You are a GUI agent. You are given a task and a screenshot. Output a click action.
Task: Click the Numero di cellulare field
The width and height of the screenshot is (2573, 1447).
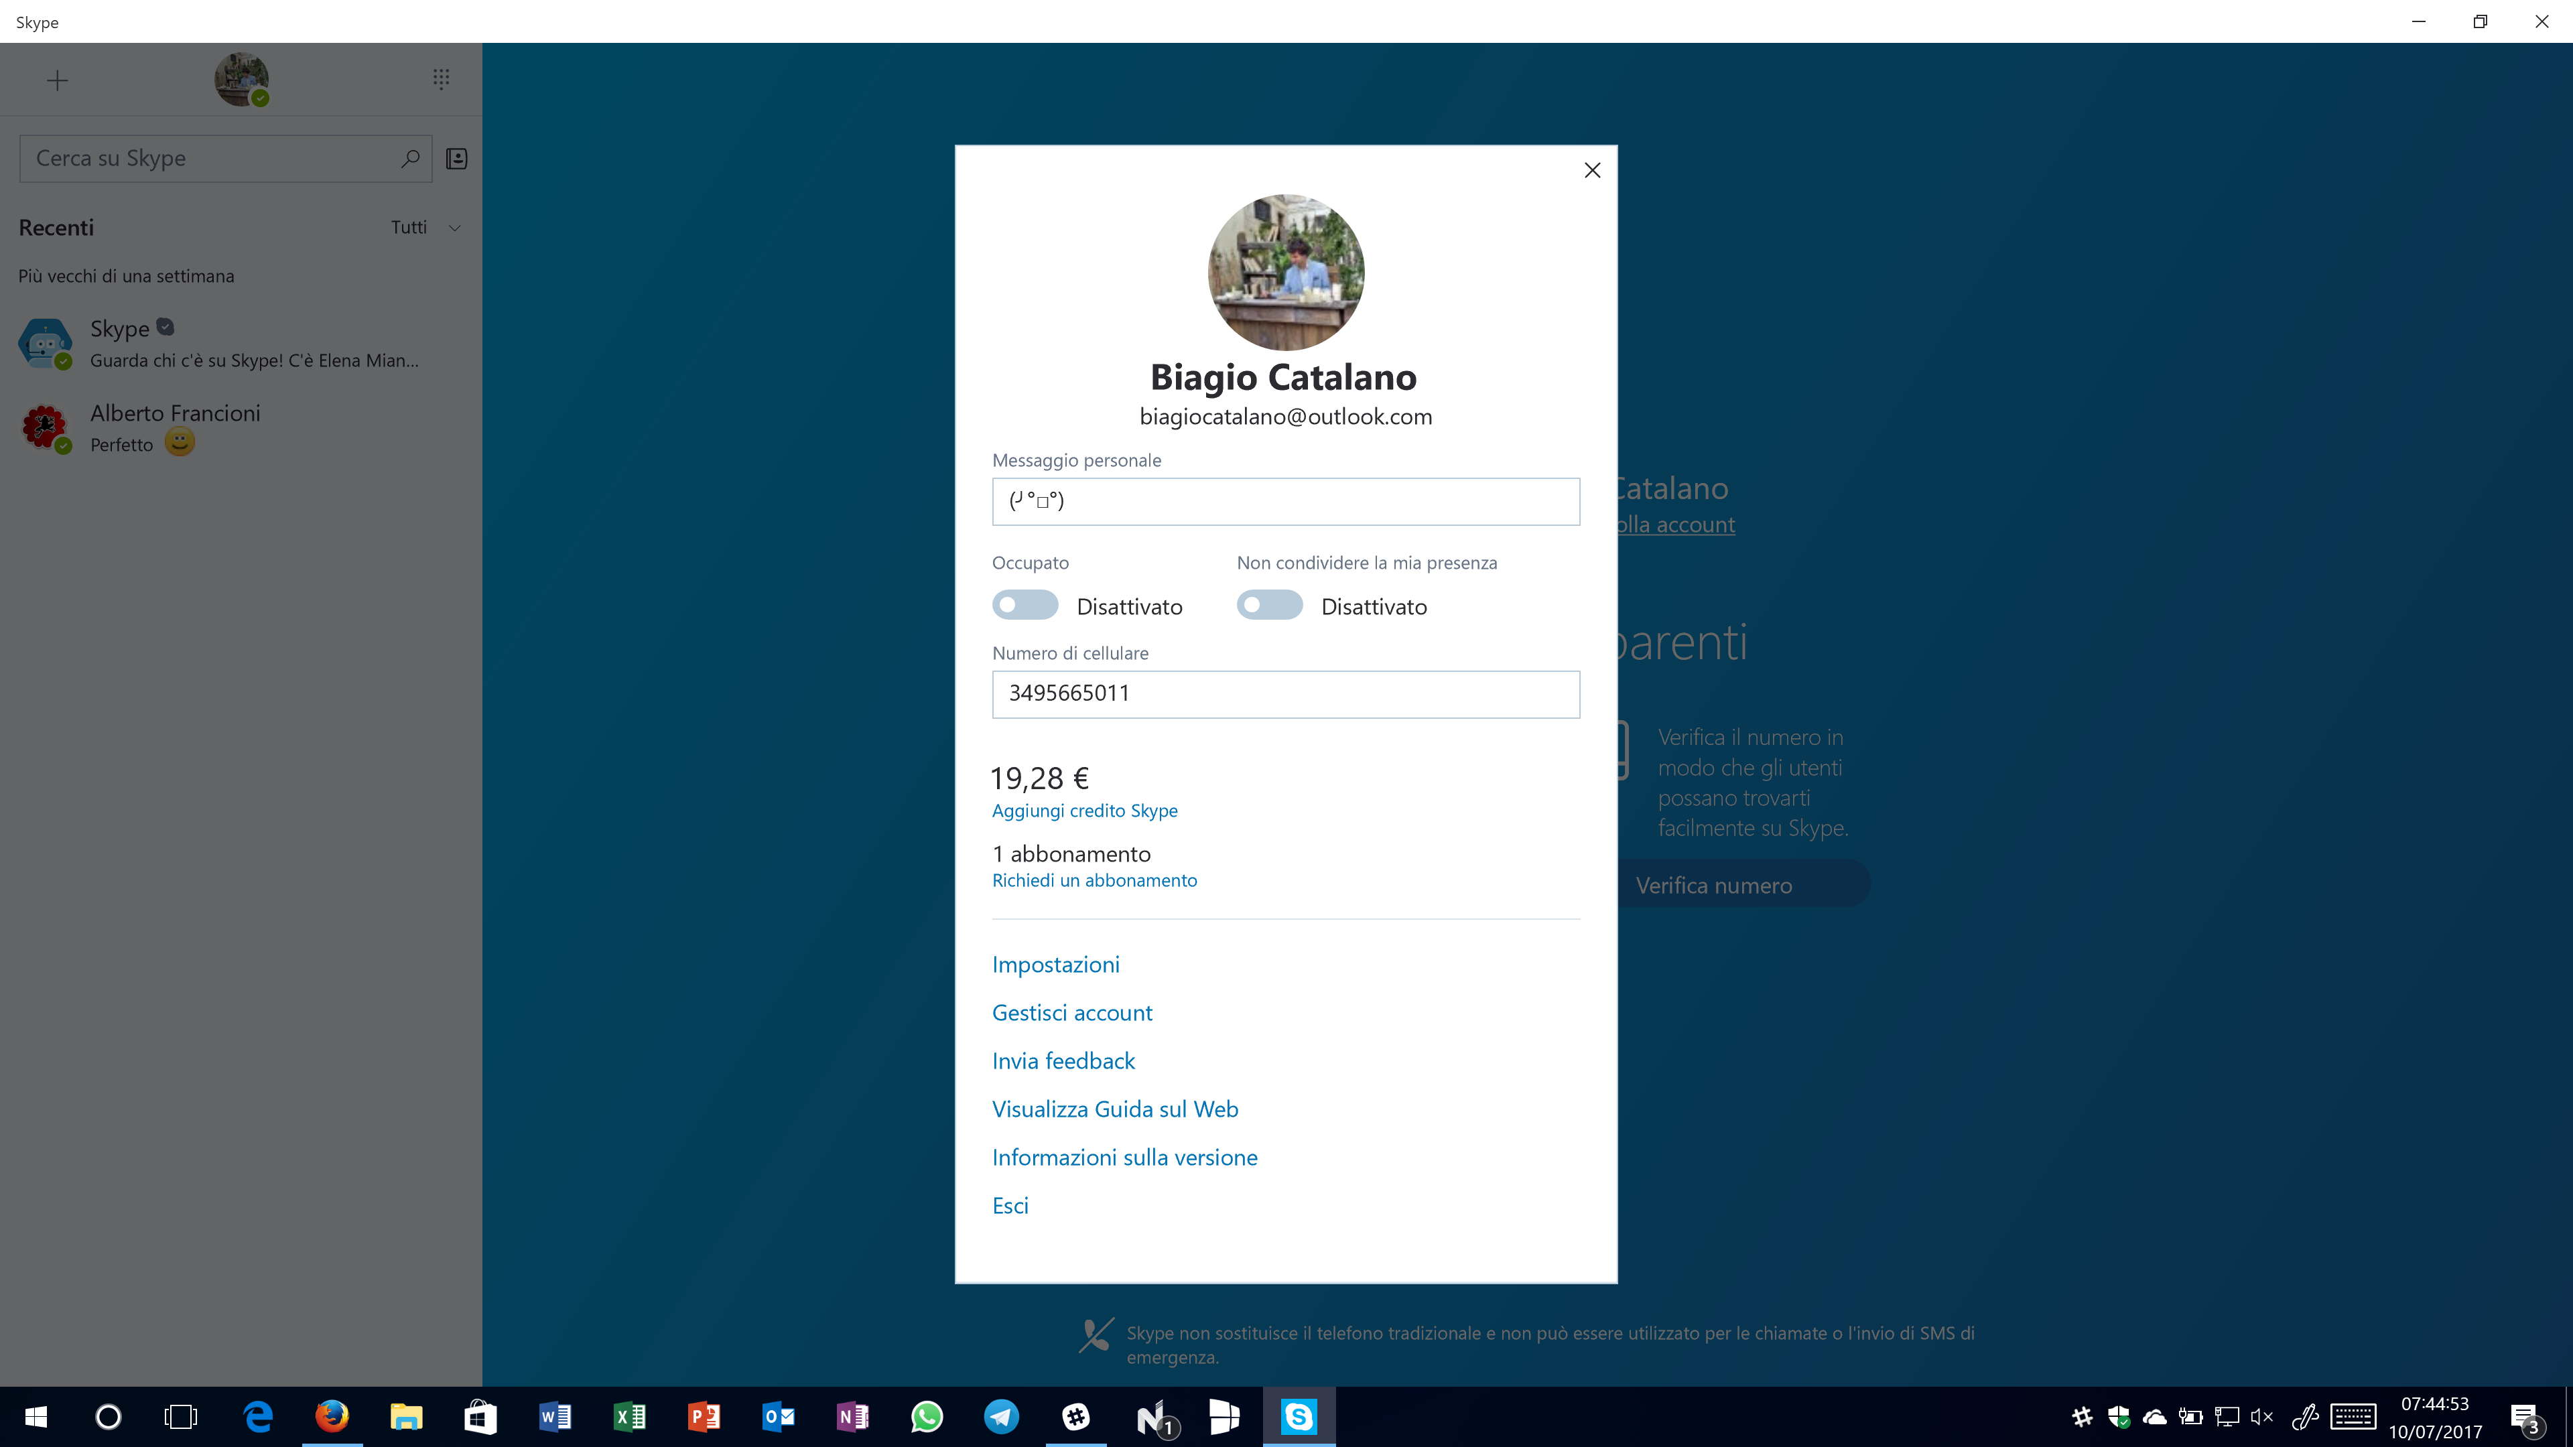pyautogui.click(x=1286, y=694)
